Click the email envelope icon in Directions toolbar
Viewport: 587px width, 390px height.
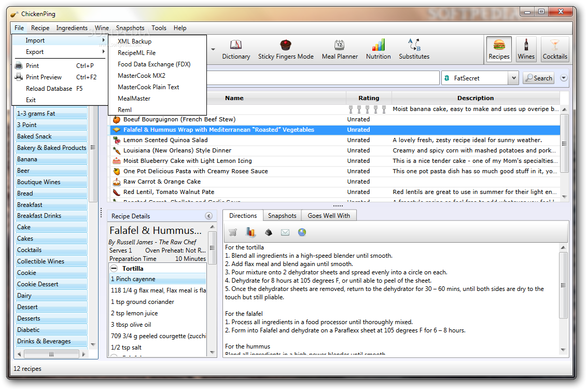click(285, 232)
